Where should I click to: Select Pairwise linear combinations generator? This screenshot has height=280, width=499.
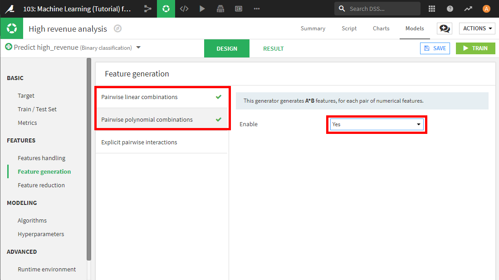click(x=161, y=97)
